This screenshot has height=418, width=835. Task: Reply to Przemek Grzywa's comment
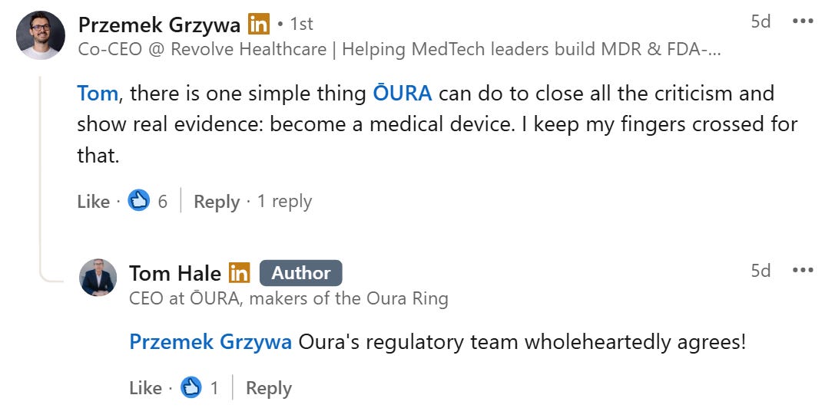217,202
